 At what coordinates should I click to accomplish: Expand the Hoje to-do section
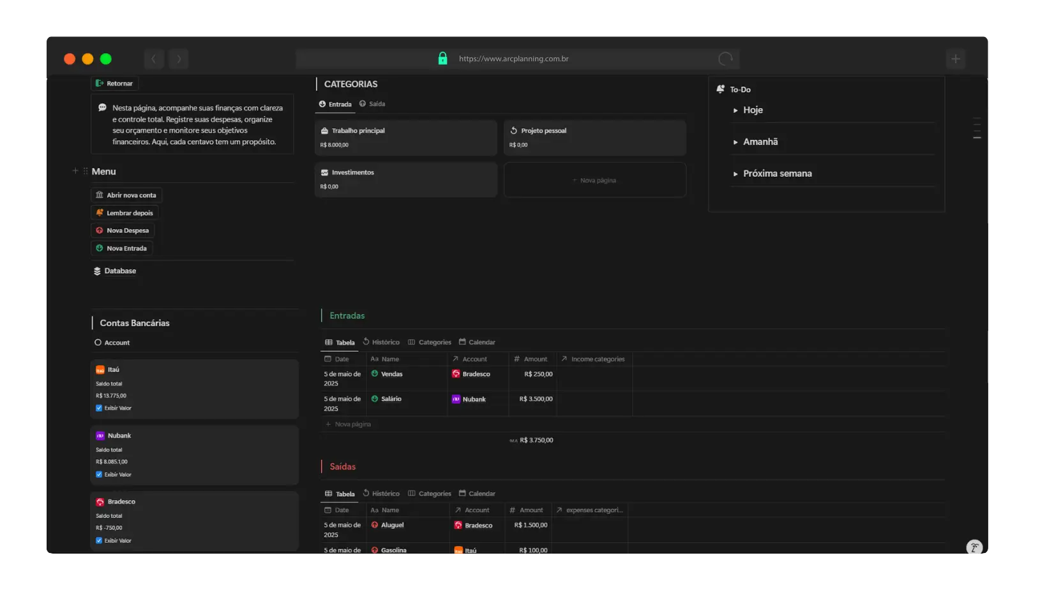point(735,110)
